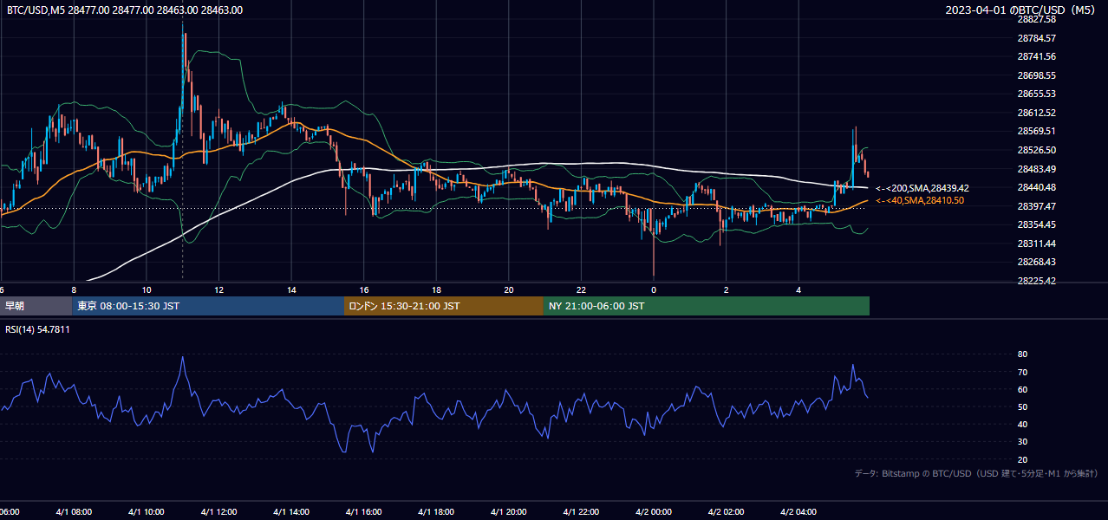1108x520 pixels.
Task: Click hour label 16 under price chart
Action: coord(363,289)
